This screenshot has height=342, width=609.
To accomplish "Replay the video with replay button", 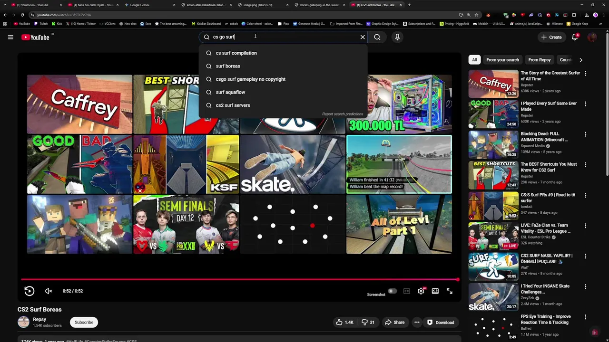I will pyautogui.click(x=29, y=291).
